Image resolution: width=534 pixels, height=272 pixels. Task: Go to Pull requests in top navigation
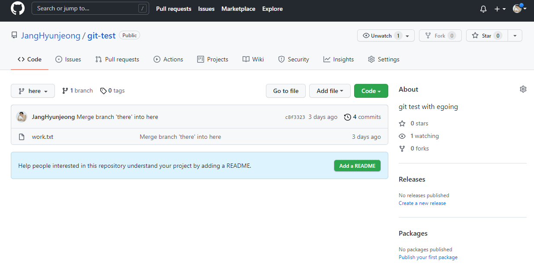pyautogui.click(x=173, y=9)
